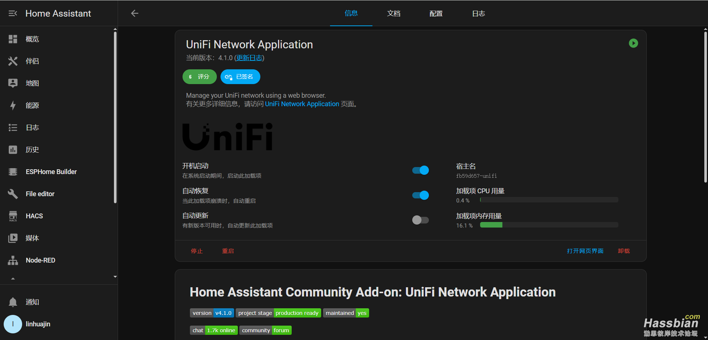Click the Home Assistant title text
Image resolution: width=708 pixels, height=340 pixels.
click(58, 13)
